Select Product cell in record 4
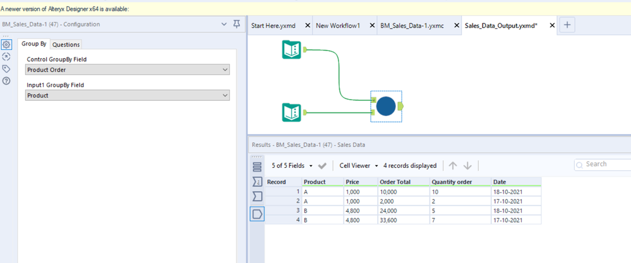 322,220
